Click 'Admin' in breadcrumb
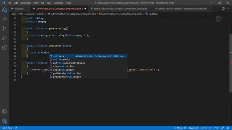 click(41, 14)
